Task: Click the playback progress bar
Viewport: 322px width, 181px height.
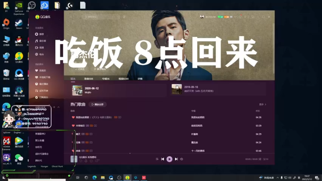Action: click(169, 153)
